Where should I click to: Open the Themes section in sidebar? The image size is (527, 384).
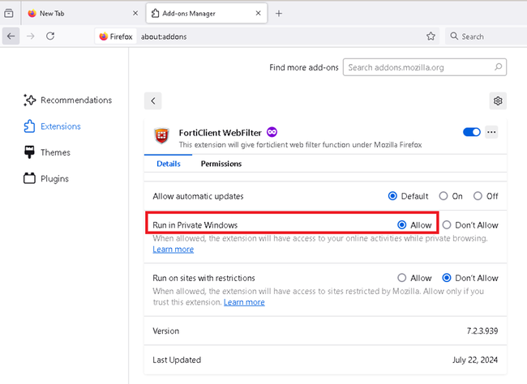tap(55, 152)
